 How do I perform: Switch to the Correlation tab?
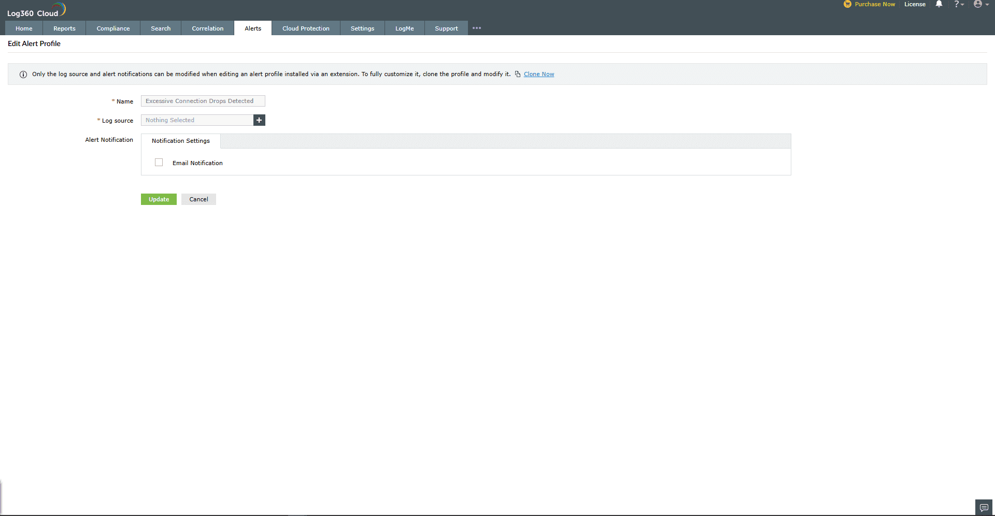pos(207,28)
